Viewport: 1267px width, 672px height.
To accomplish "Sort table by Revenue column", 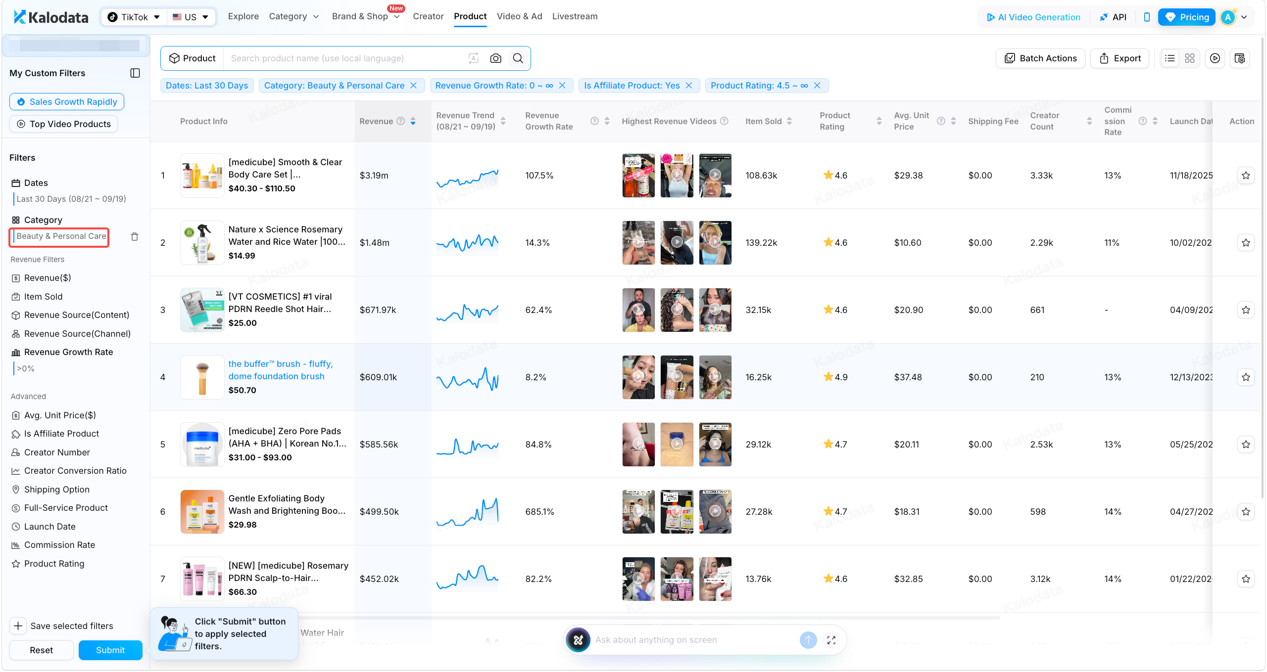I will (413, 121).
